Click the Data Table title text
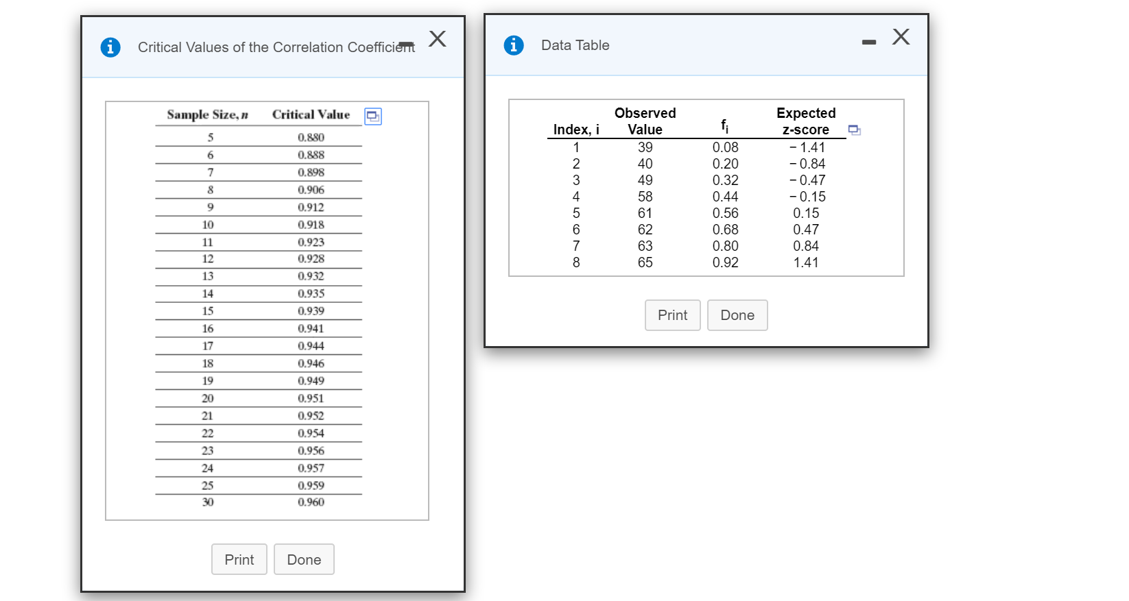This screenshot has width=1129, height=601. (575, 45)
